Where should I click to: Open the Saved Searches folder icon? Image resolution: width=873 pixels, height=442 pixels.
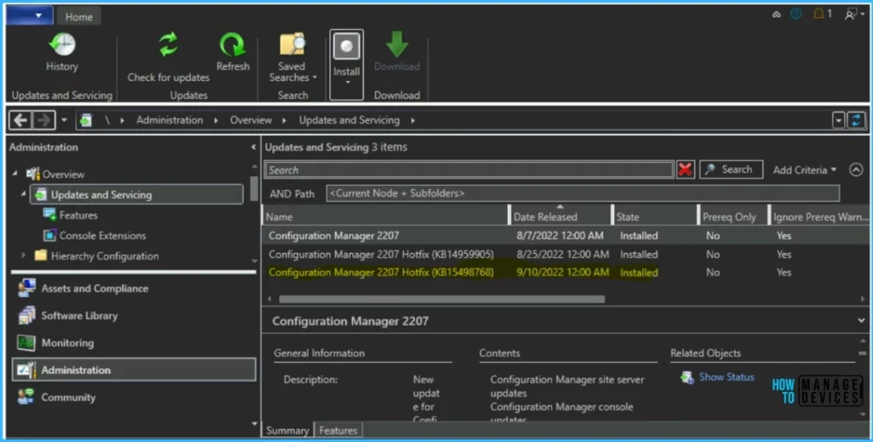pyautogui.click(x=292, y=45)
